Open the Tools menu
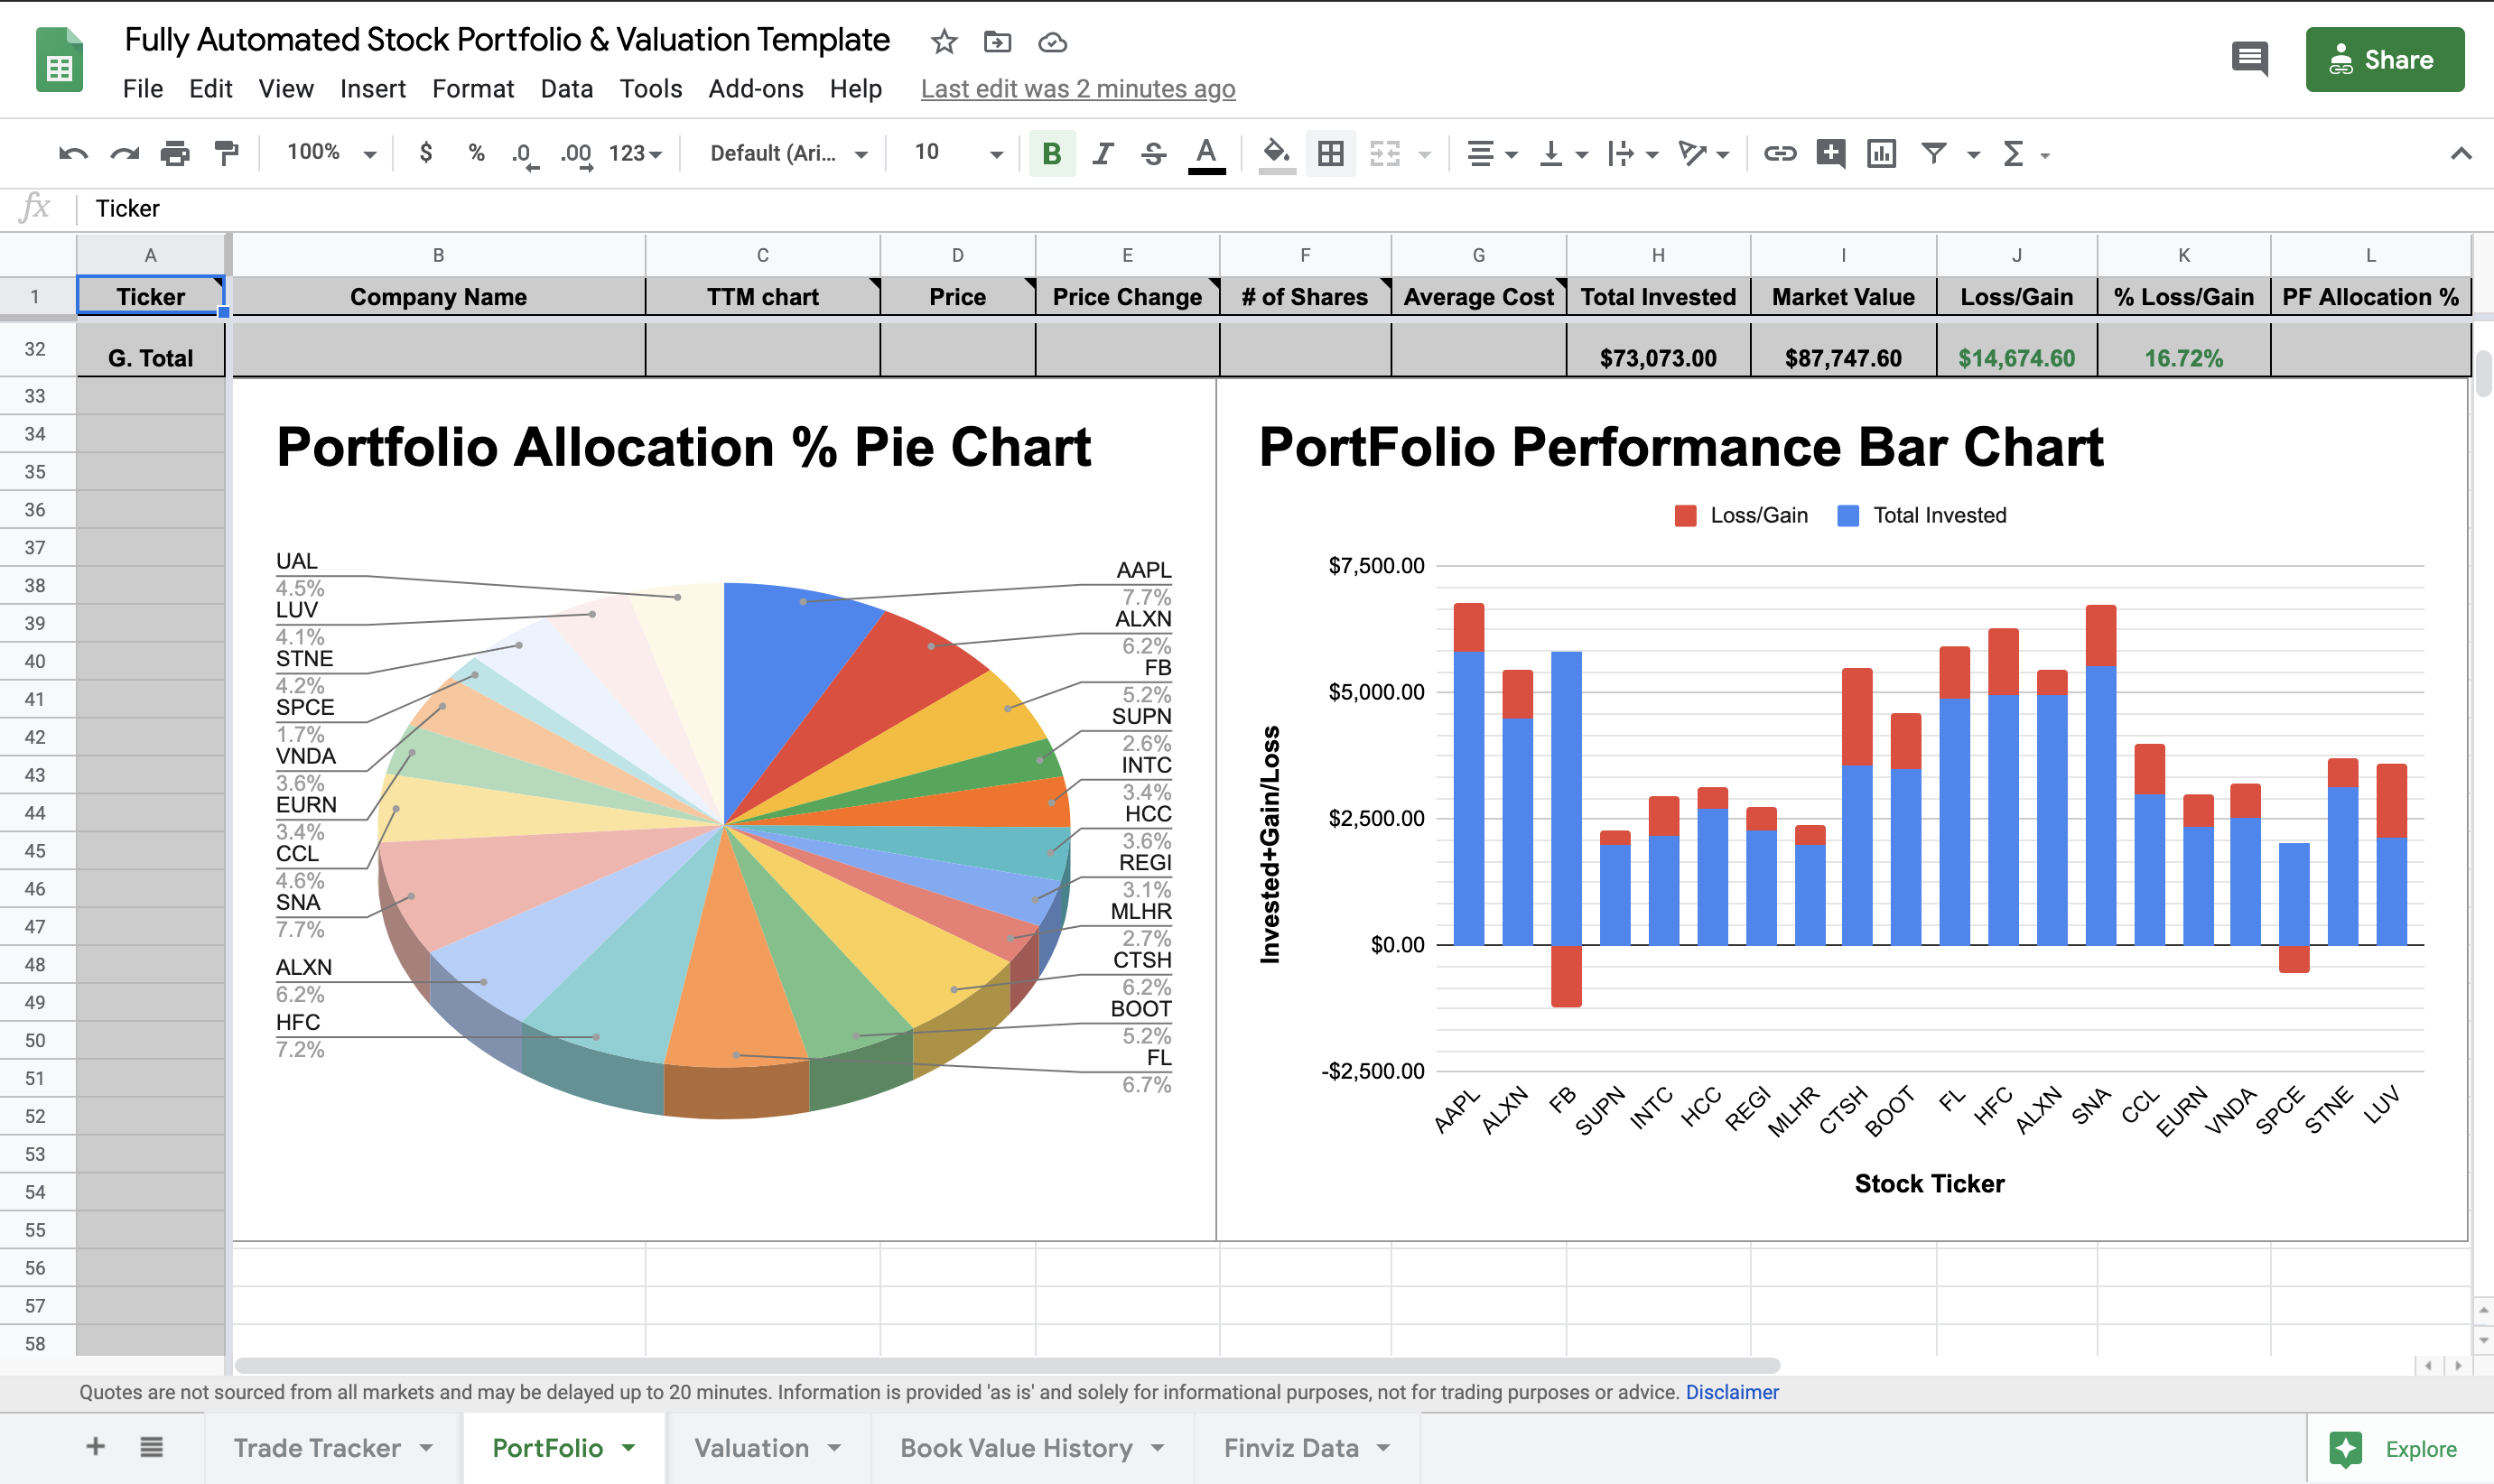2494x1484 pixels. coord(650,89)
